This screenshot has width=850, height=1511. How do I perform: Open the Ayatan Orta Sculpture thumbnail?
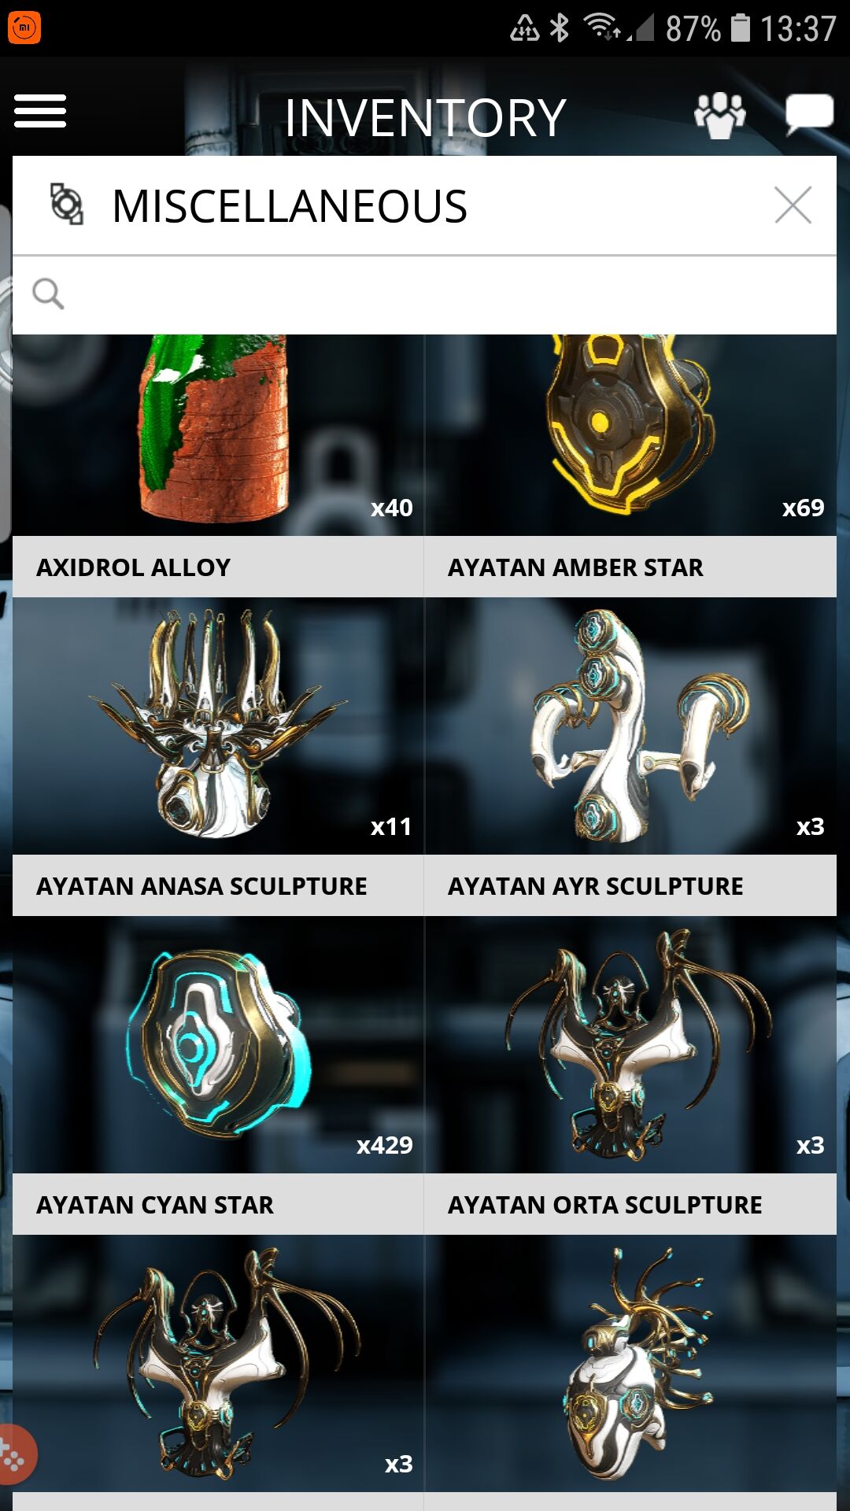pos(630,1044)
